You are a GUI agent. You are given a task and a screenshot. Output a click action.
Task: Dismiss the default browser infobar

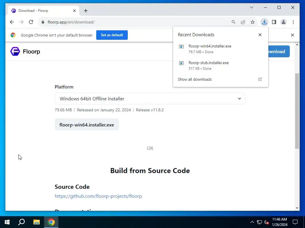[x=292, y=35]
